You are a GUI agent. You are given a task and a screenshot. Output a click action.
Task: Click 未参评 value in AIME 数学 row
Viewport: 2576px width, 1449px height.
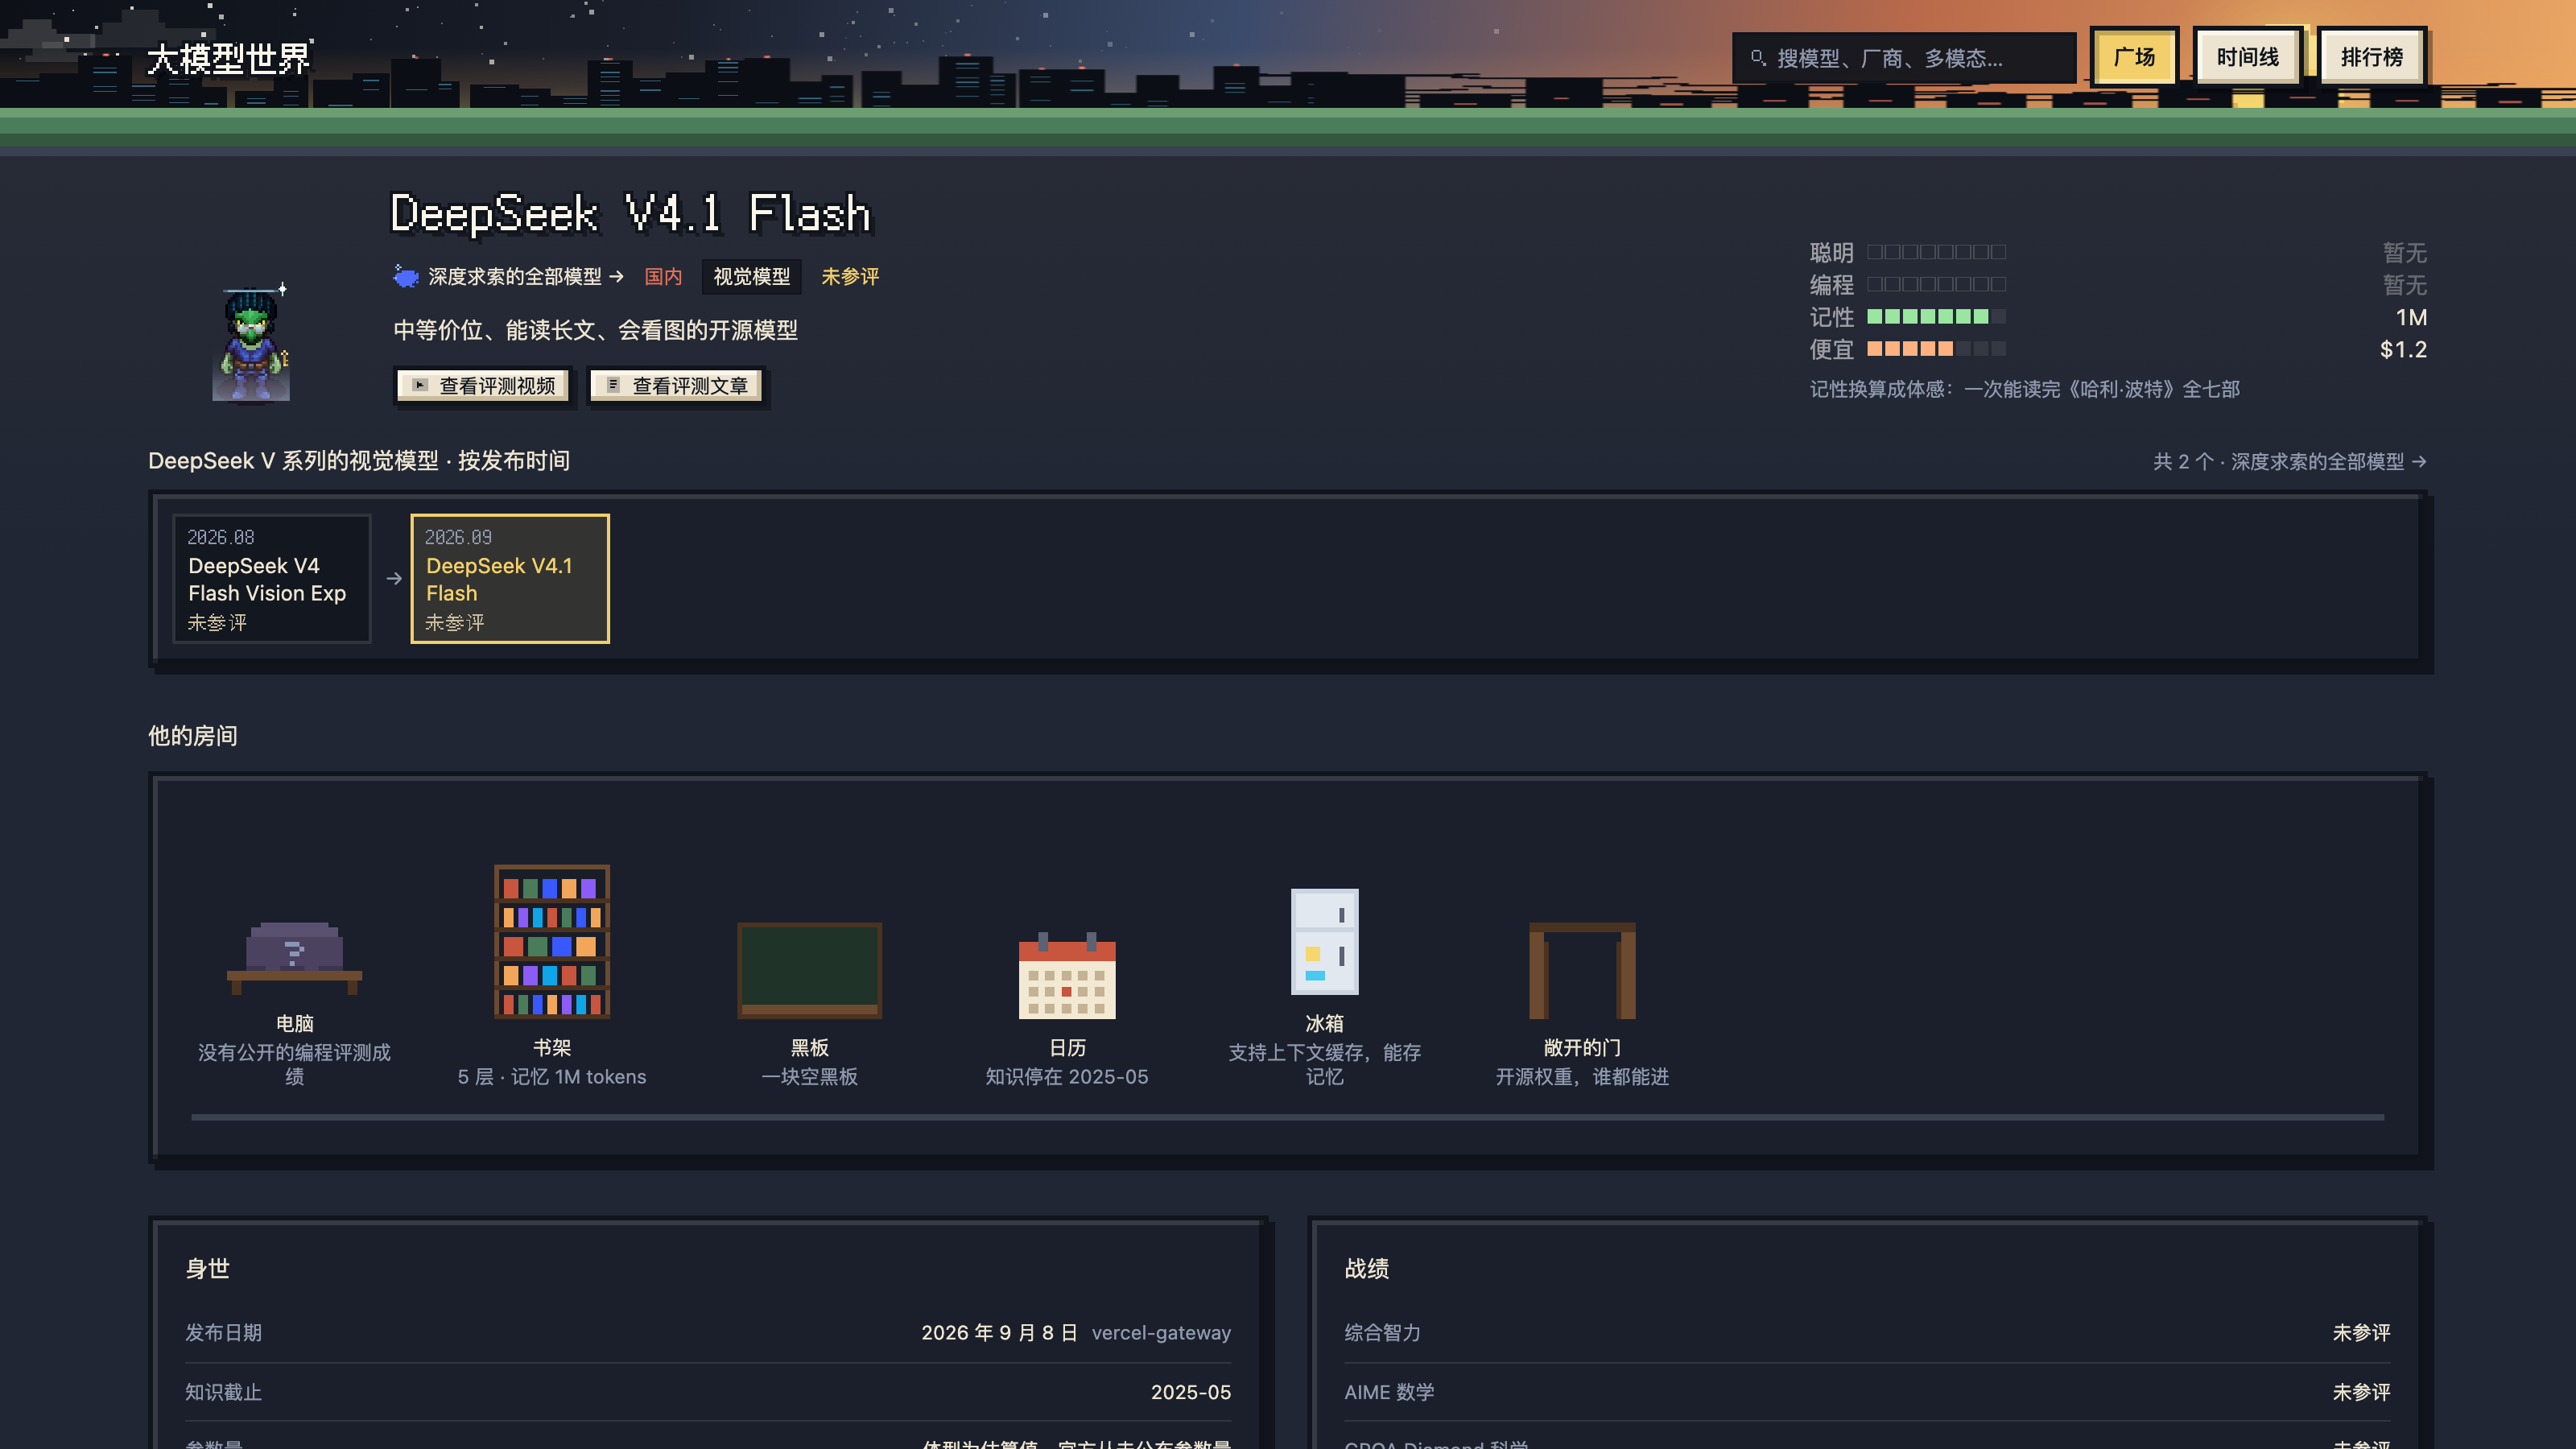point(2361,1392)
